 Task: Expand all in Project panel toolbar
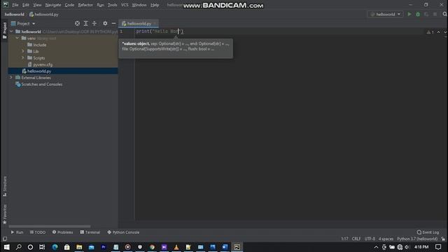click(85, 23)
